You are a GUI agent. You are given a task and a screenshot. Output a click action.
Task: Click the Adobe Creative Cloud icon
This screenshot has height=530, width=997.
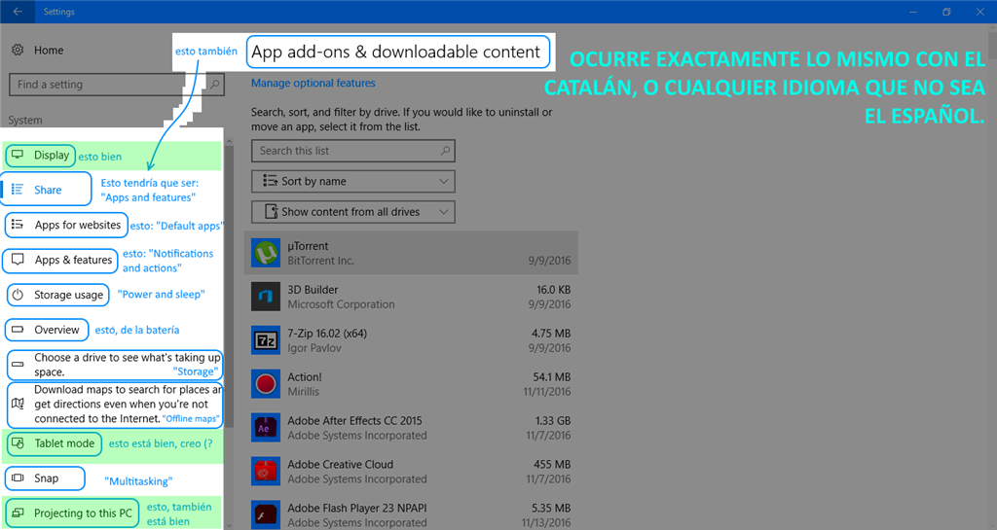click(x=265, y=472)
